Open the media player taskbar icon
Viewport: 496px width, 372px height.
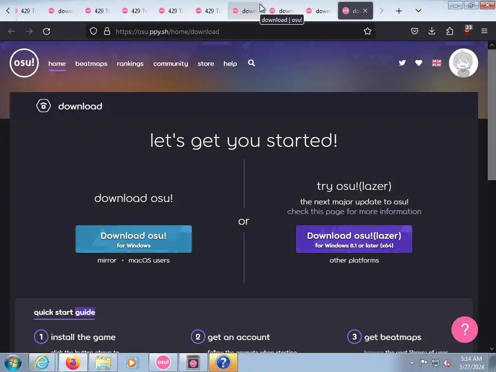133,362
